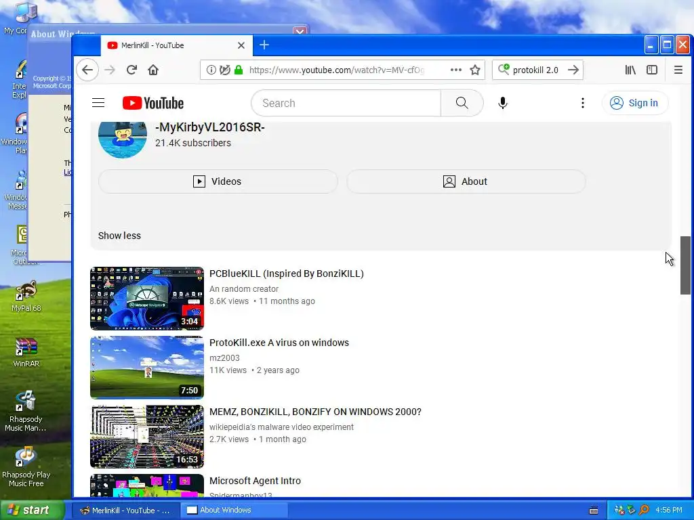Select the MerlinKill - YouTube tab
Image resolution: width=694 pixels, height=520 pixels.
click(x=176, y=45)
